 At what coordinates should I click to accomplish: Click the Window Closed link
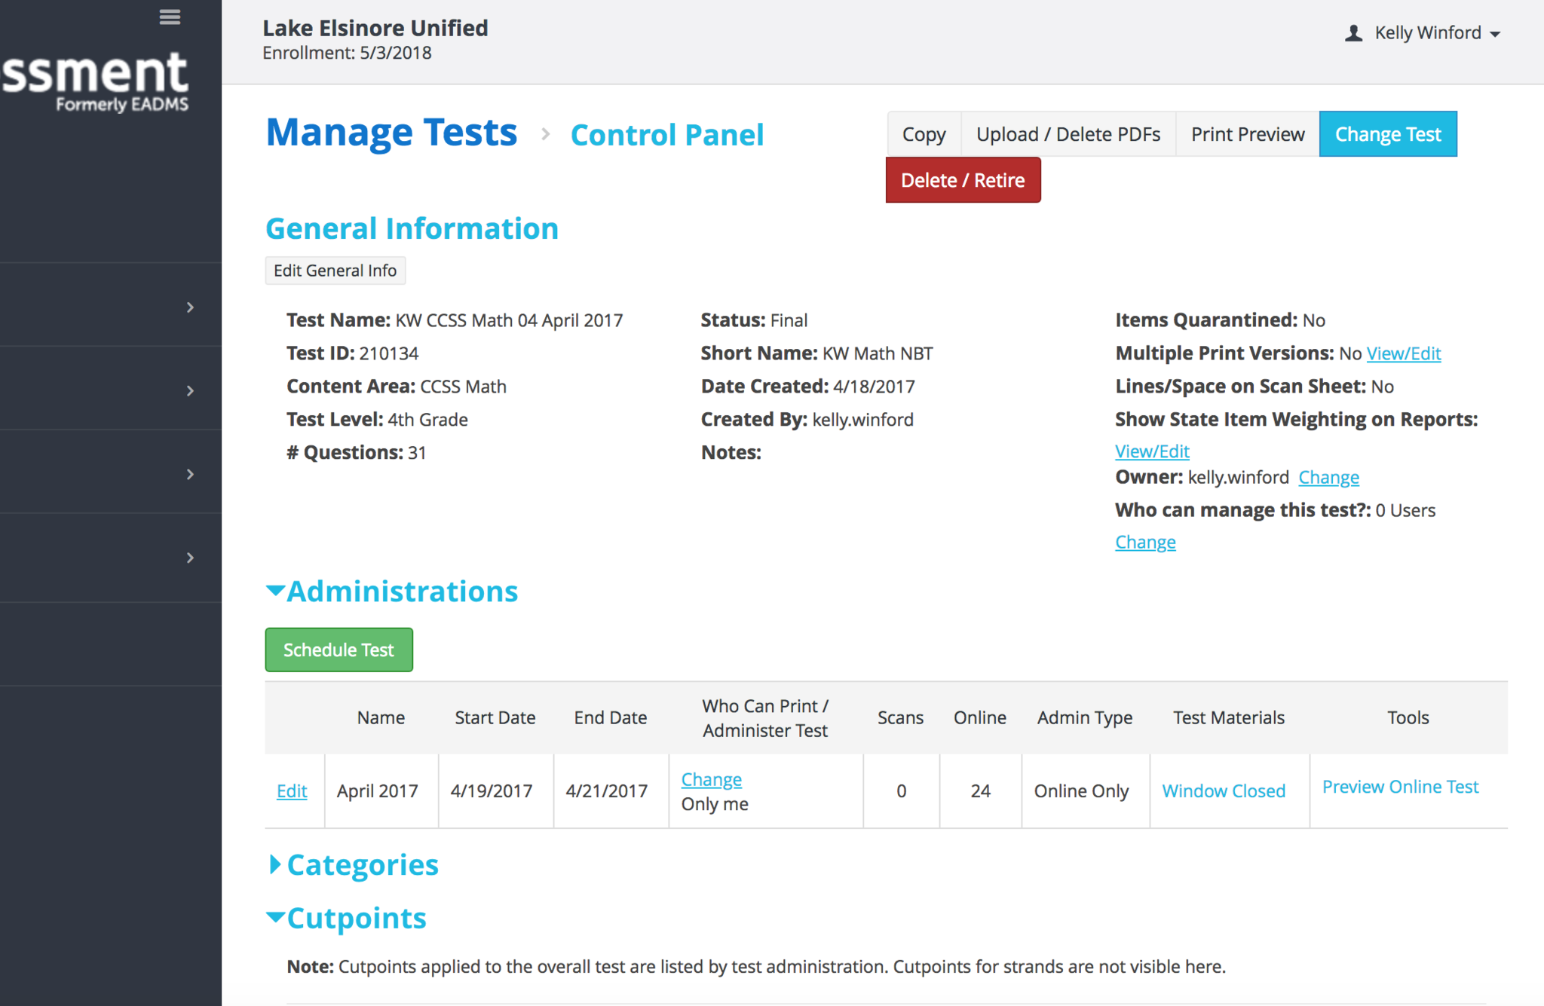1223,791
